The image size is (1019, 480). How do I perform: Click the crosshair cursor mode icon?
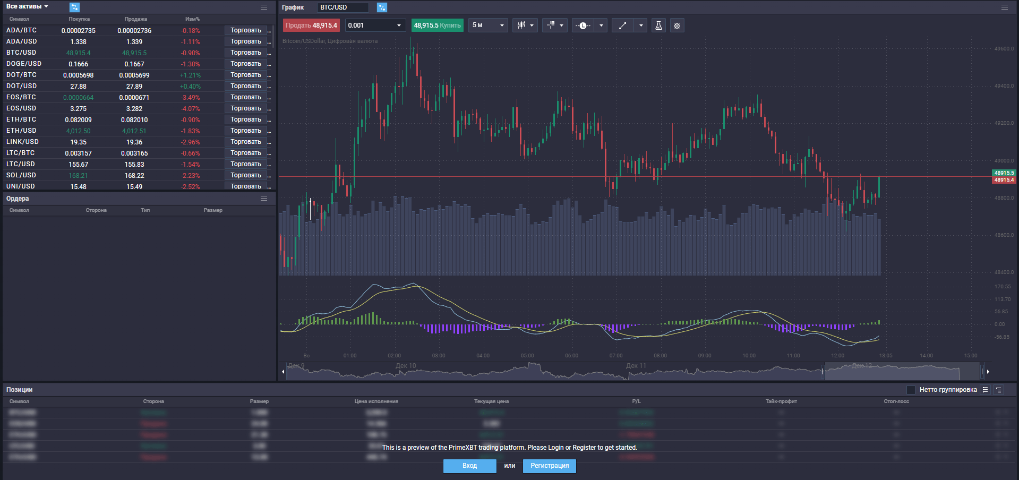[551, 25]
